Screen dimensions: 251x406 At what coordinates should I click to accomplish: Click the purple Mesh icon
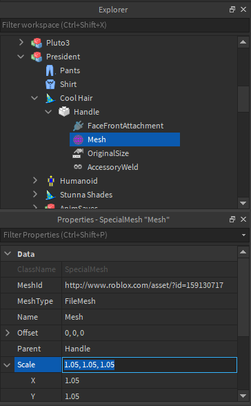coord(78,139)
